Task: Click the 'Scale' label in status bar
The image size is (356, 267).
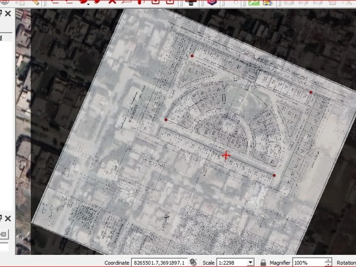Action: pos(208,263)
